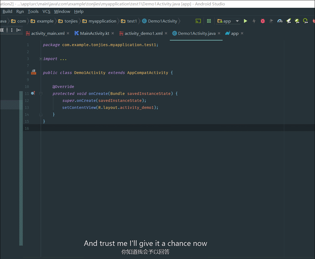Open the side panel three-dot options menu
This screenshot has height=259, width=315.
click(12, 30)
